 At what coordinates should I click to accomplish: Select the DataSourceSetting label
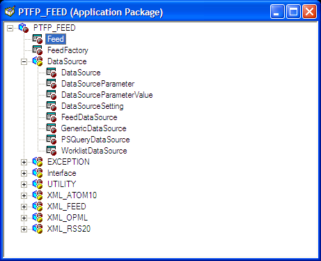point(93,106)
